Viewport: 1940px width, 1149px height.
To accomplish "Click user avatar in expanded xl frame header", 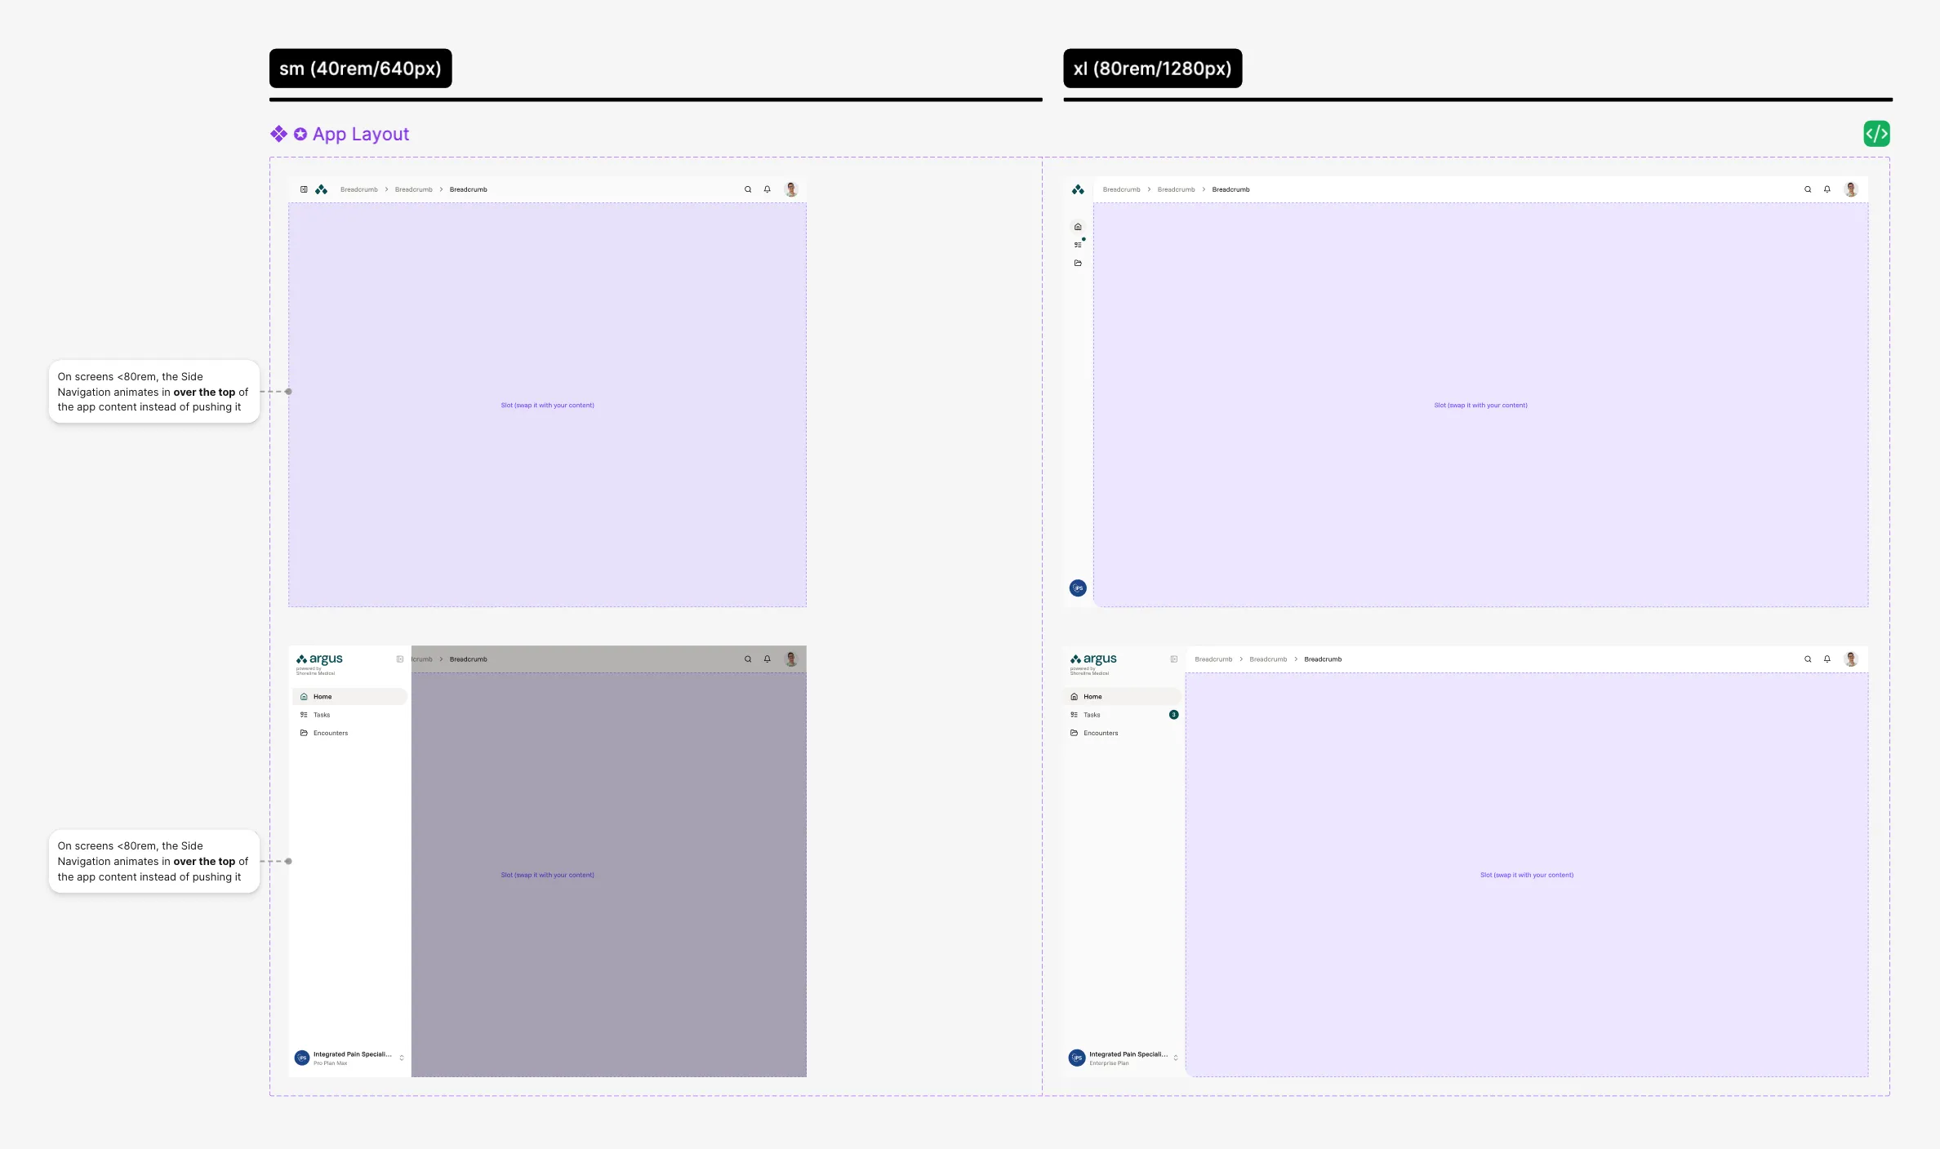I will (x=1851, y=659).
